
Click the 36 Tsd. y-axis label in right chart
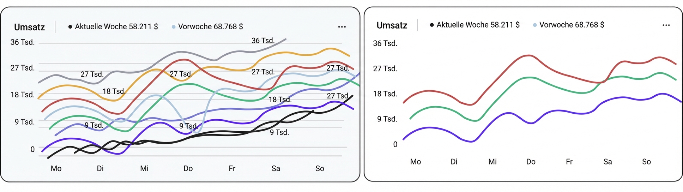pos(385,43)
